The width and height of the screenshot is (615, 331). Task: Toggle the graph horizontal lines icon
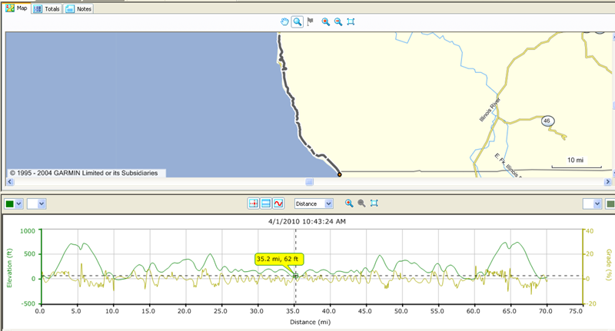266,204
